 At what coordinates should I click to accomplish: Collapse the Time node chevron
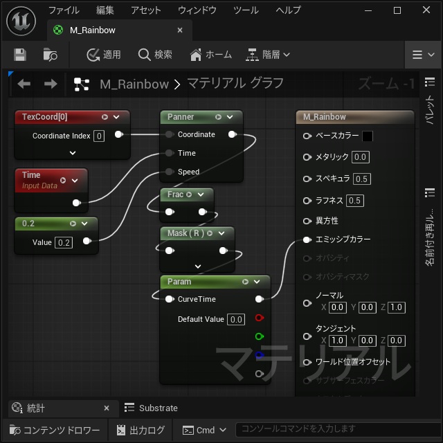75,180
